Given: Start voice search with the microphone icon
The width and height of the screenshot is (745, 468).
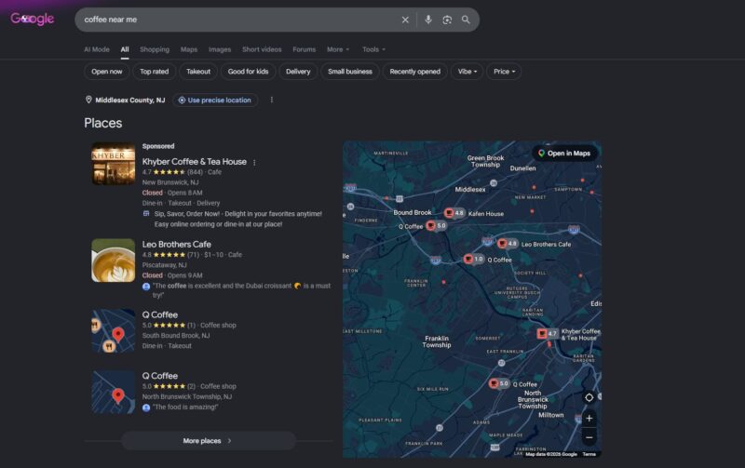Looking at the screenshot, I should (x=428, y=20).
